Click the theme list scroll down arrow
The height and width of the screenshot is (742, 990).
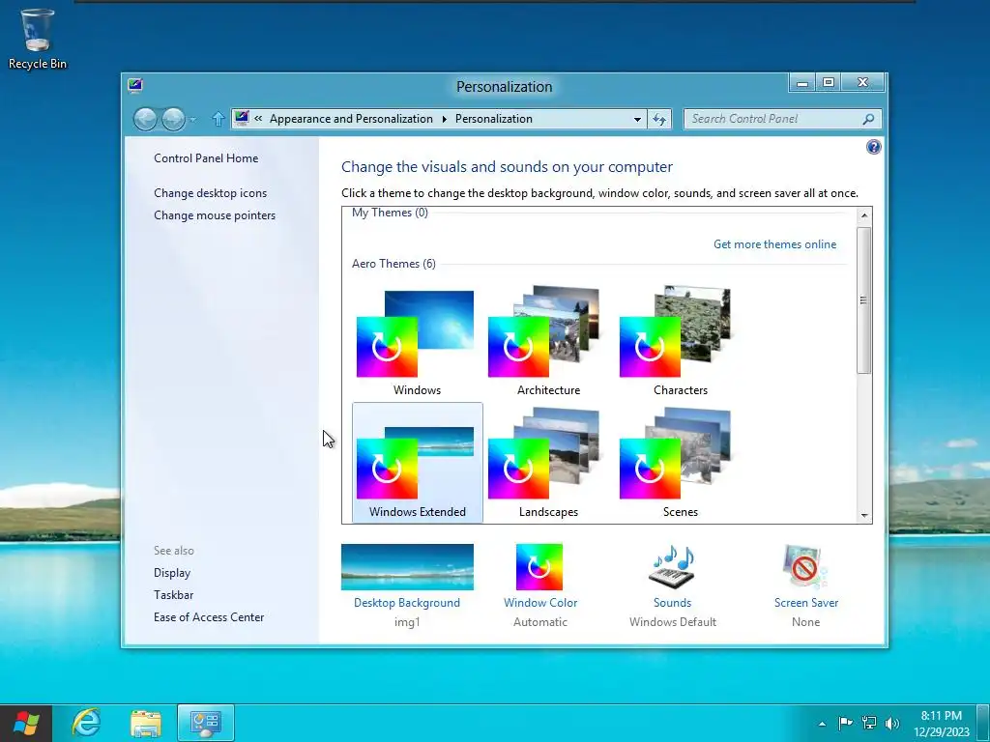pyautogui.click(x=864, y=516)
